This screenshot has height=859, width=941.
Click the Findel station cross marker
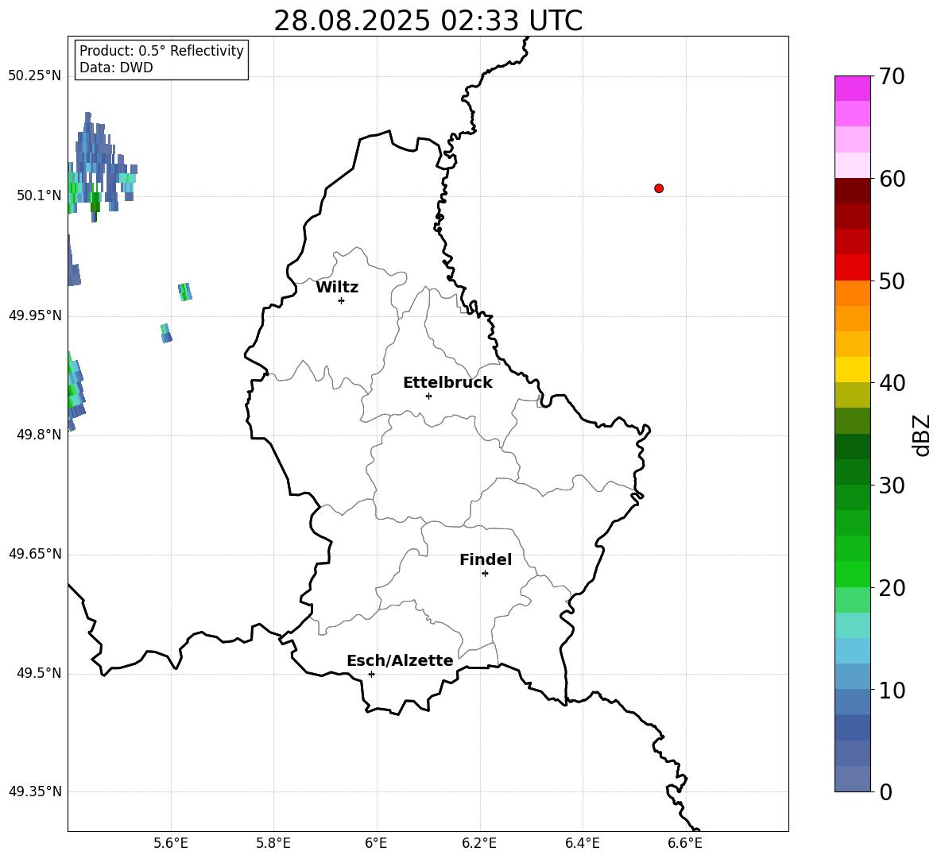point(485,573)
